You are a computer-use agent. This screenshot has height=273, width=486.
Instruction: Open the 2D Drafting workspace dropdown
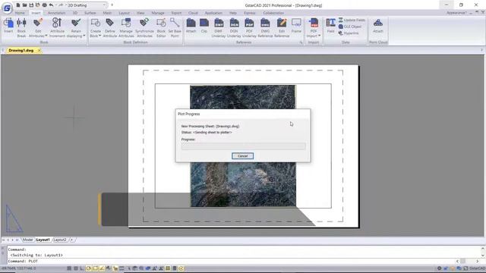tap(87, 5)
